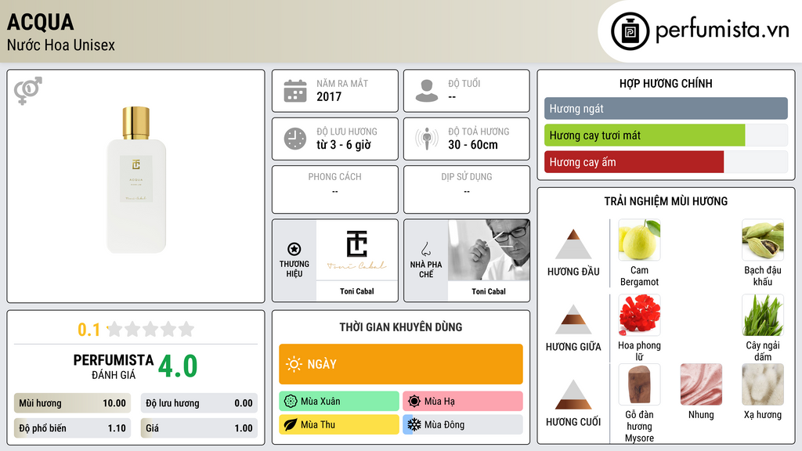The height and width of the screenshot is (451, 802).
Task: Click the Phong Cách card
Action: click(x=335, y=189)
